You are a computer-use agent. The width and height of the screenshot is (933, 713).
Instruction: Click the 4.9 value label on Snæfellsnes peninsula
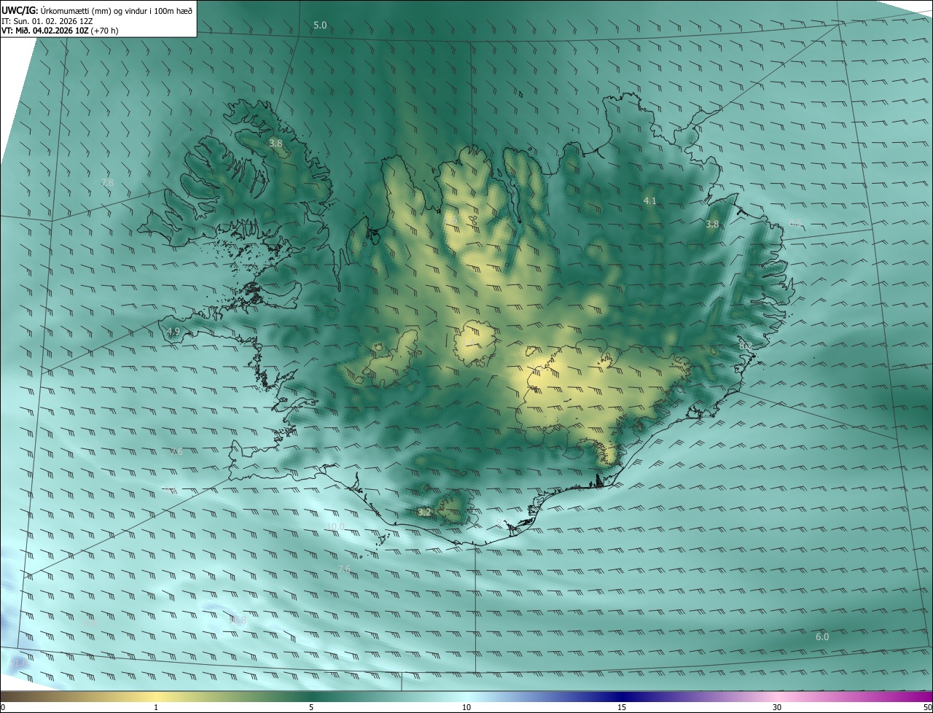pyautogui.click(x=173, y=332)
